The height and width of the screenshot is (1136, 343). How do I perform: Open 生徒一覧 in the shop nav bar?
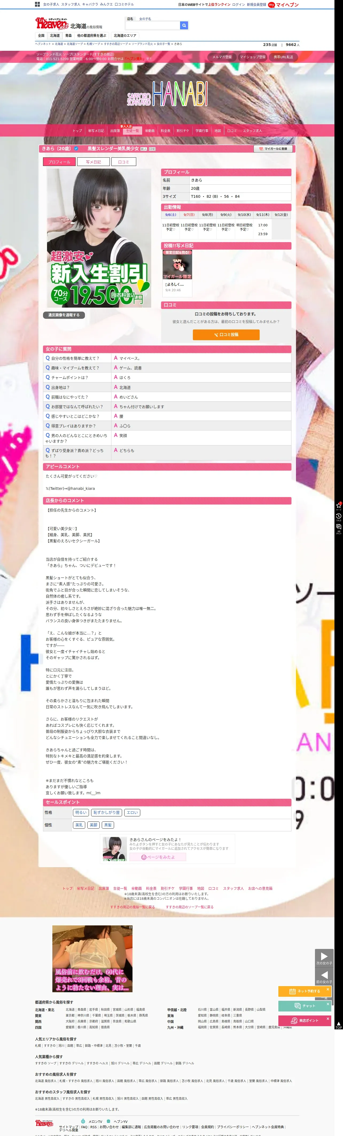(132, 130)
